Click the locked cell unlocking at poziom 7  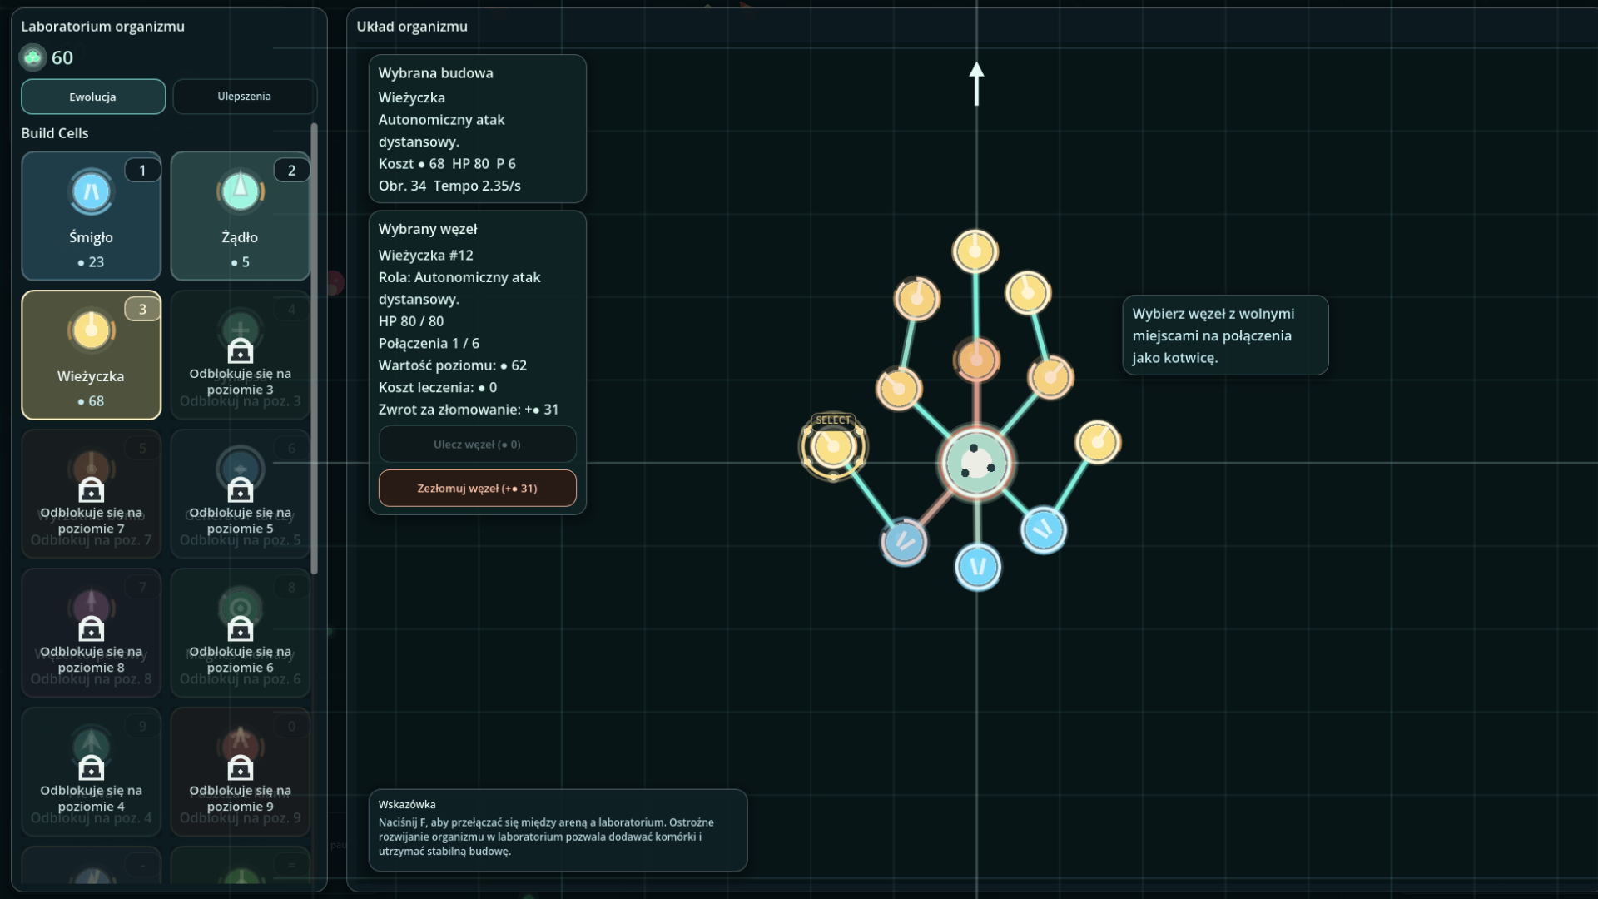[x=91, y=494]
